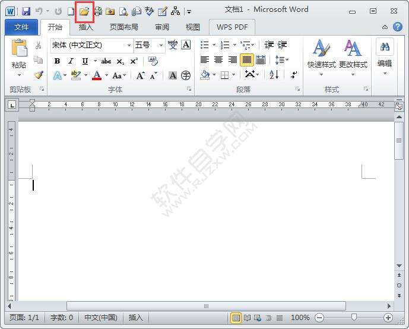The image size is (409, 329).
Task: Click the Paste clipboard icon
Action: pyautogui.click(x=19, y=48)
